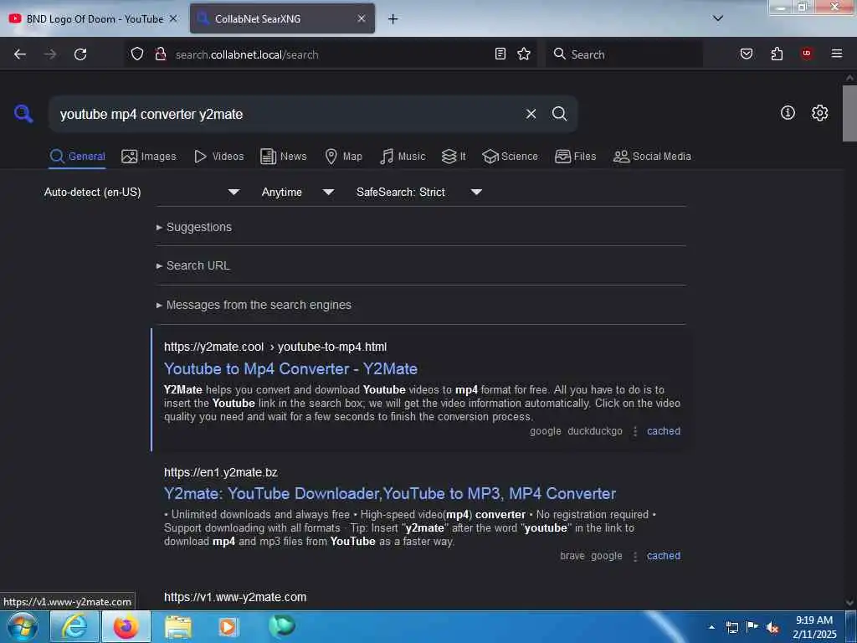Open the info/about icon
857x643 pixels.
point(788,113)
